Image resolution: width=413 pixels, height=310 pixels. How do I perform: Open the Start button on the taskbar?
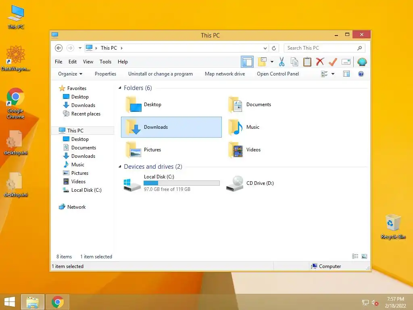10,302
